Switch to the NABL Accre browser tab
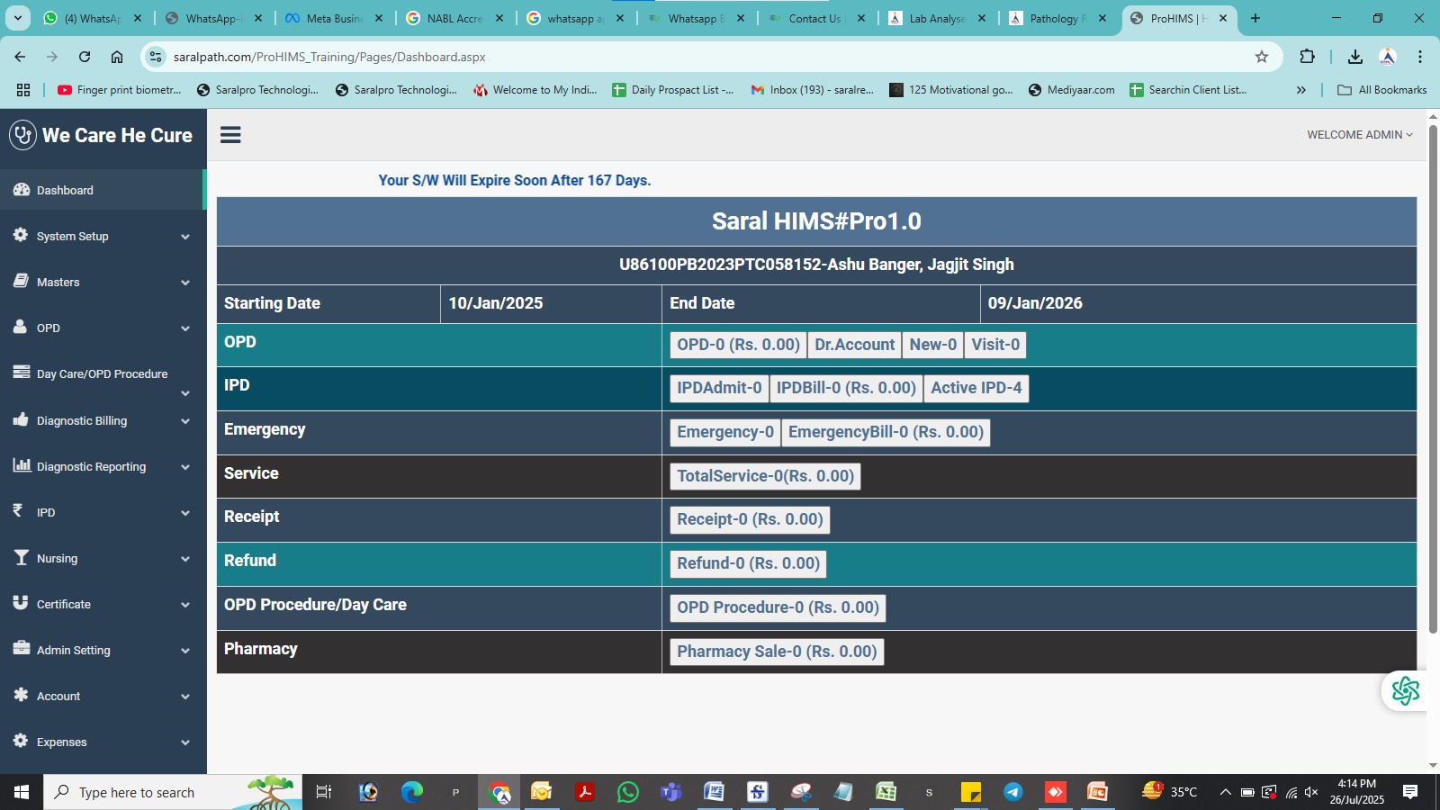Viewport: 1440px width, 810px height. pos(454,18)
